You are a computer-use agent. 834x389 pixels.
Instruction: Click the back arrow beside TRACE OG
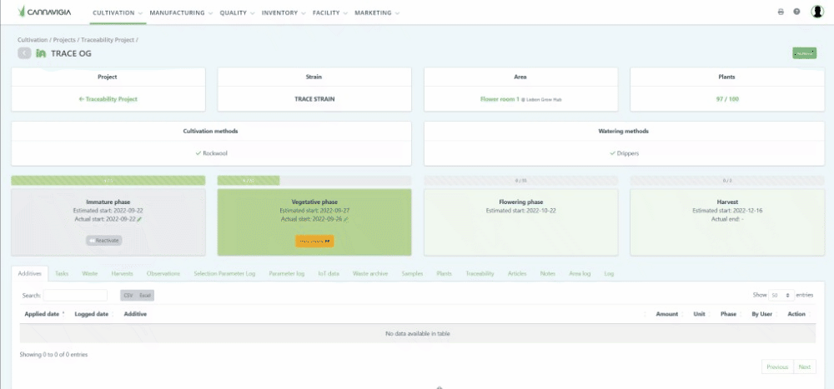(24, 53)
